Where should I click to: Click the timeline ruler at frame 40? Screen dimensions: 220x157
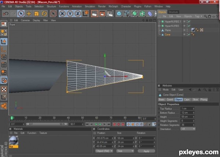[x=68, y=119]
